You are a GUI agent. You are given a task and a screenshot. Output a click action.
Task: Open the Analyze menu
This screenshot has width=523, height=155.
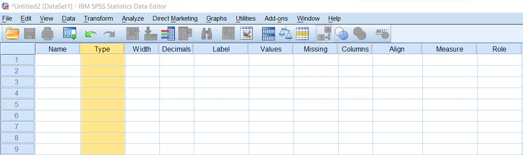click(133, 18)
